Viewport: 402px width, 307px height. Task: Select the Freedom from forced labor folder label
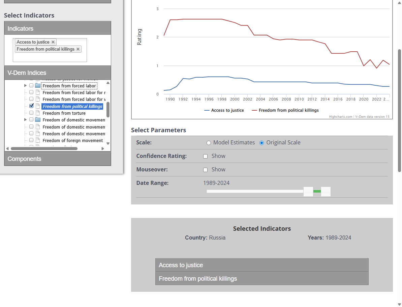point(69,86)
